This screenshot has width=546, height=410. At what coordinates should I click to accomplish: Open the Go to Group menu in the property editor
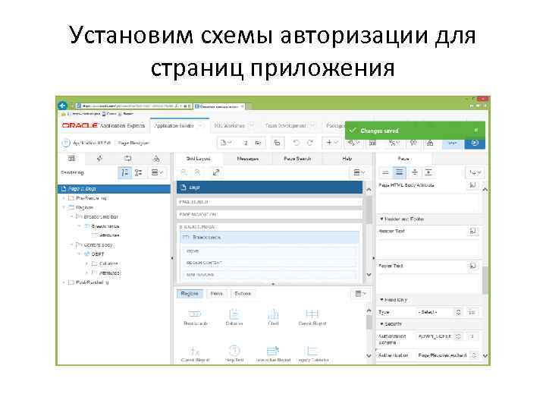[475, 172]
